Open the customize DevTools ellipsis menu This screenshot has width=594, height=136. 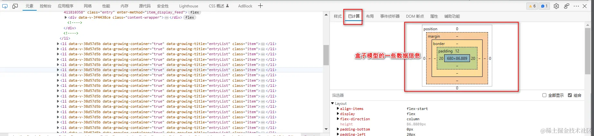576,6
